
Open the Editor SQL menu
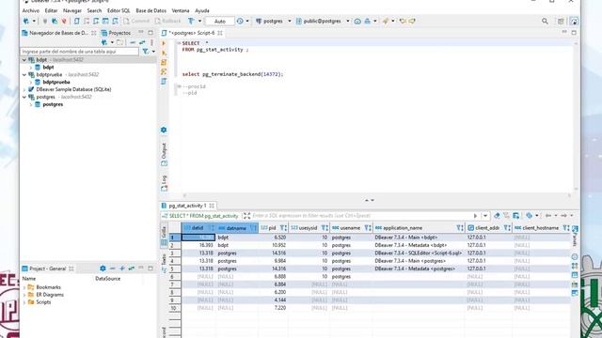click(119, 10)
